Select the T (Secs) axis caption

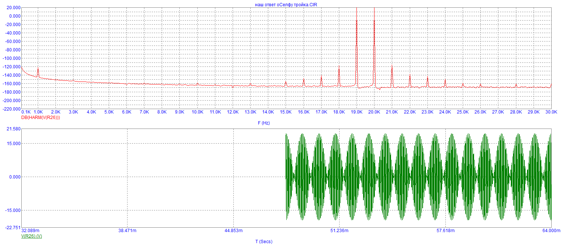[x=264, y=241]
